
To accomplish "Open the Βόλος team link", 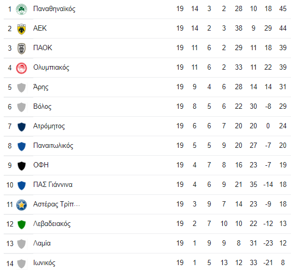I will 42,107.
